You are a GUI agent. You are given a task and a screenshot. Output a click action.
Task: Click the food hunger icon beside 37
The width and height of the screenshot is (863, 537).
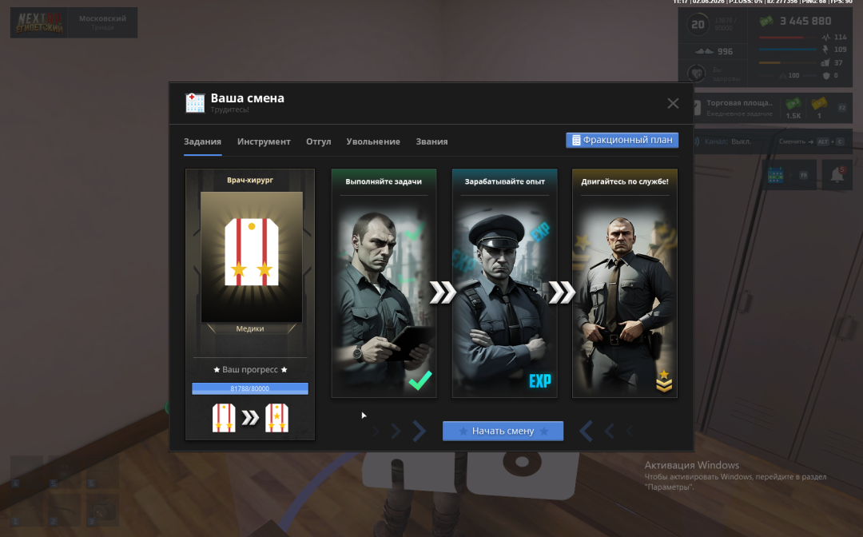(825, 62)
